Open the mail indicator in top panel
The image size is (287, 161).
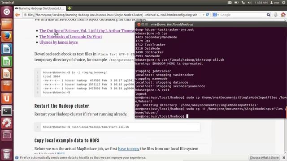click(230, 3)
